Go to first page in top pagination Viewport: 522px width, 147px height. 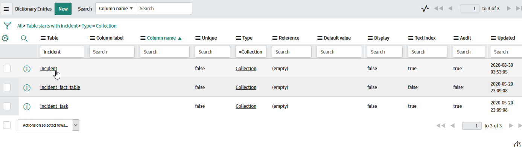coord(438,8)
